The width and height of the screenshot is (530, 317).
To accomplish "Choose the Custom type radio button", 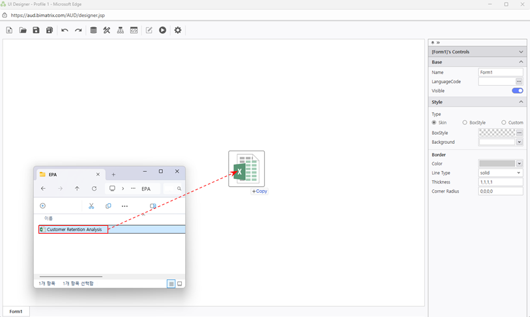I will tap(504, 122).
